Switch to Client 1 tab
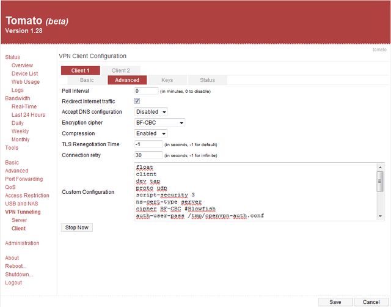The width and height of the screenshot is (391, 307). pos(80,71)
